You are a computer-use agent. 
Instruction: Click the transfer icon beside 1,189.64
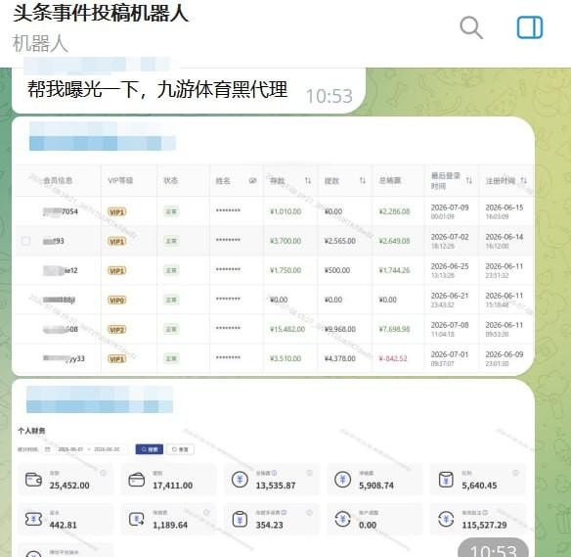pyautogui.click(x=137, y=519)
